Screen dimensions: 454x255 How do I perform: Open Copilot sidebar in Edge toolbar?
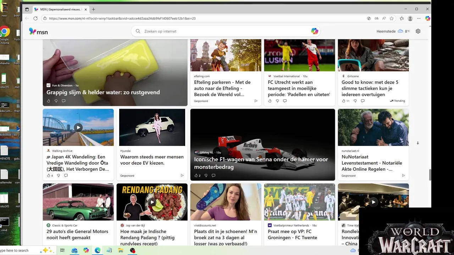pyautogui.click(x=428, y=18)
